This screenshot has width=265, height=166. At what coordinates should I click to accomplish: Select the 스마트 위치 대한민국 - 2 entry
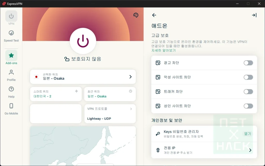point(56,94)
